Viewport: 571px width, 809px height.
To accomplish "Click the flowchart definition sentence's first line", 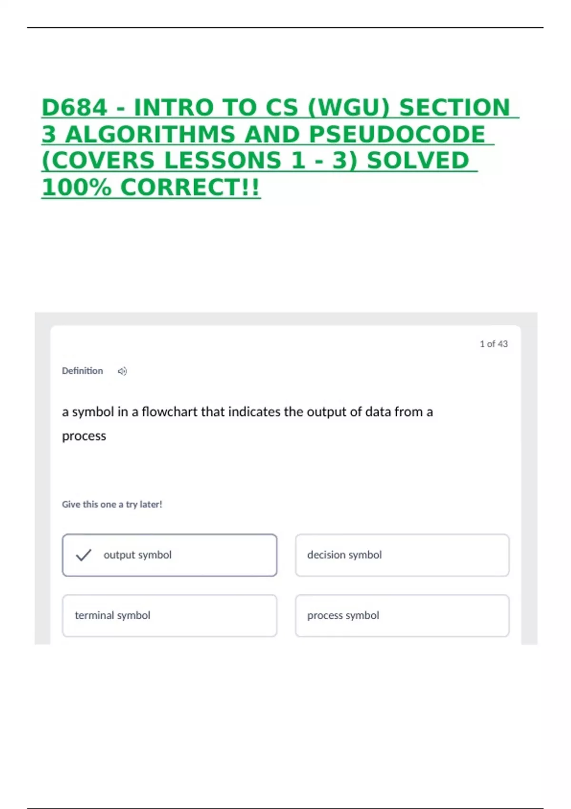I will 247,412.
